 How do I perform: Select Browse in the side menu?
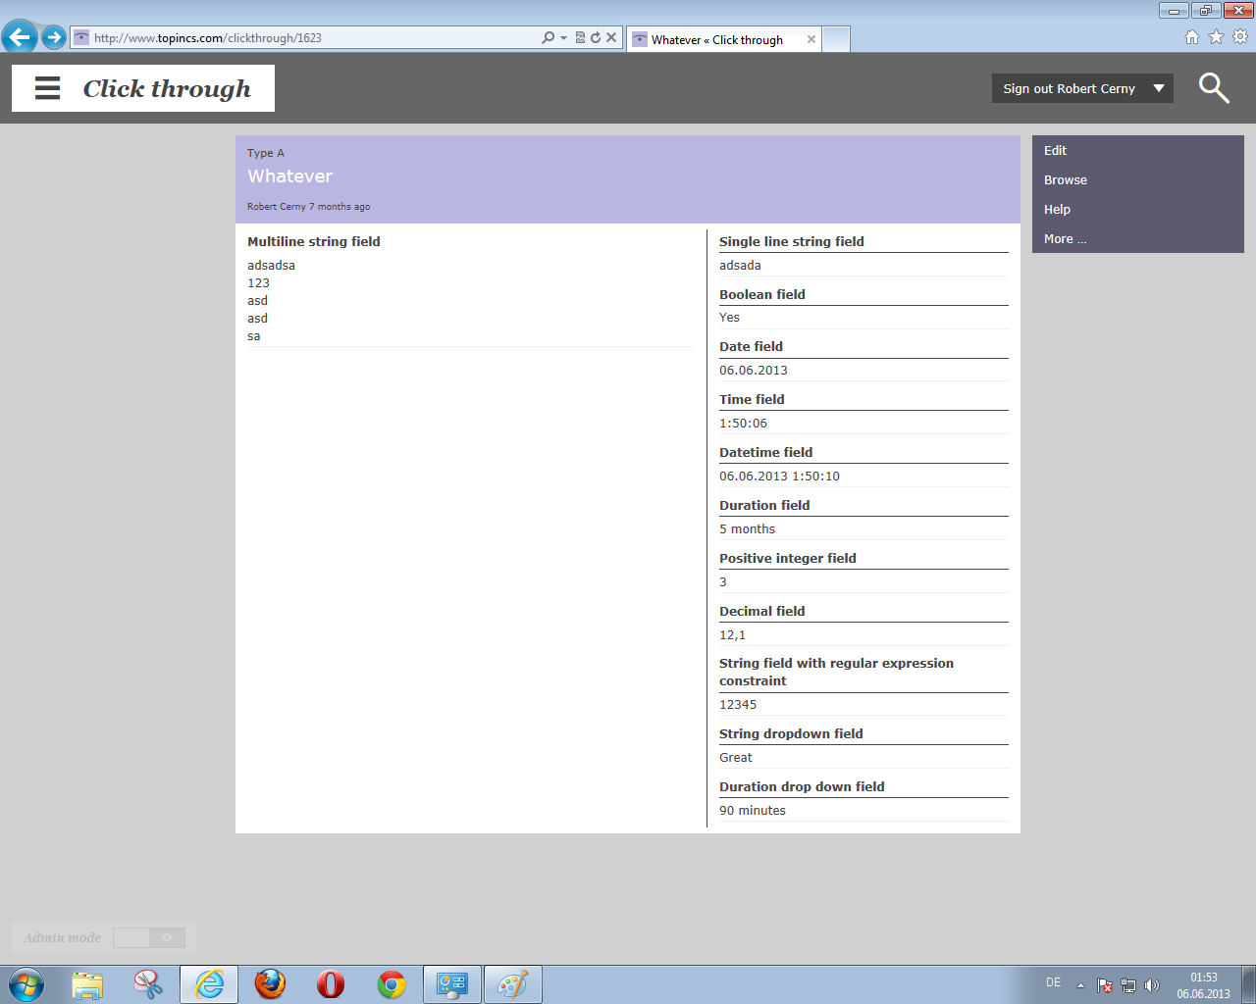1065,180
